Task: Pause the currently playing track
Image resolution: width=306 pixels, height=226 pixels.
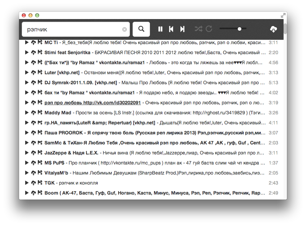Action: 160,29
